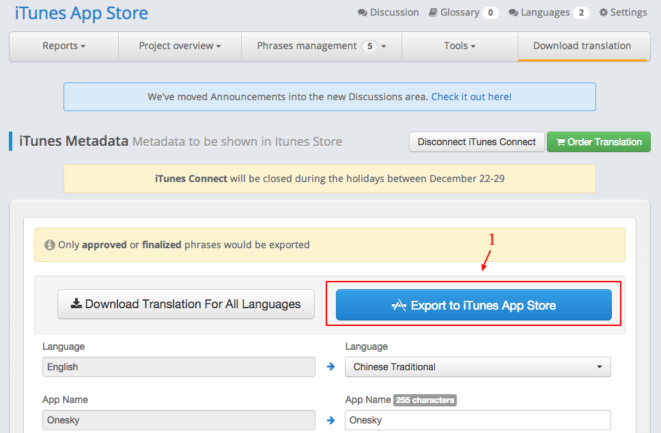Switch to the Download translation tab
The height and width of the screenshot is (433, 661).
pyautogui.click(x=582, y=46)
